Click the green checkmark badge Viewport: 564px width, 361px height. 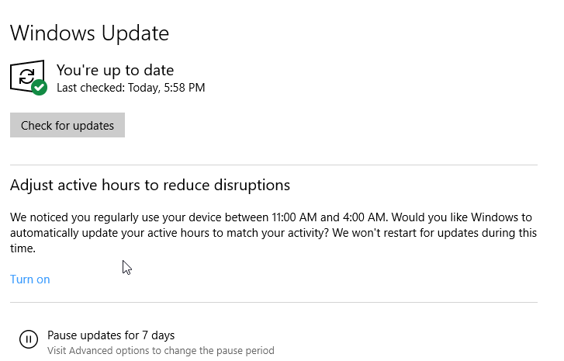point(40,88)
